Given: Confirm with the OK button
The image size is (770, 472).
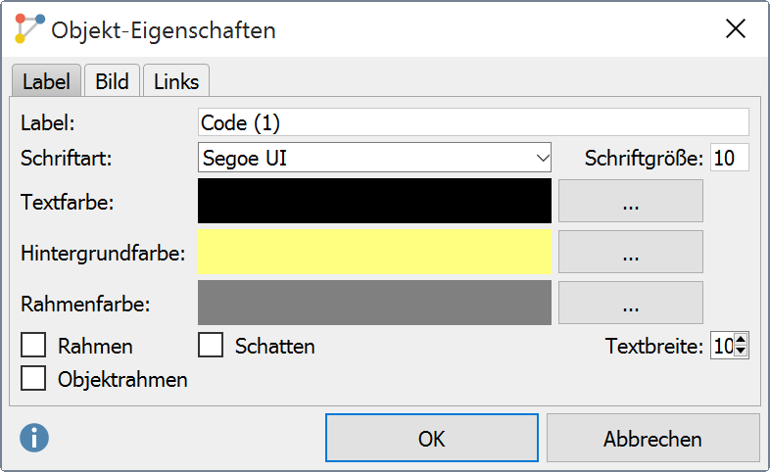Looking at the screenshot, I should pos(432,438).
